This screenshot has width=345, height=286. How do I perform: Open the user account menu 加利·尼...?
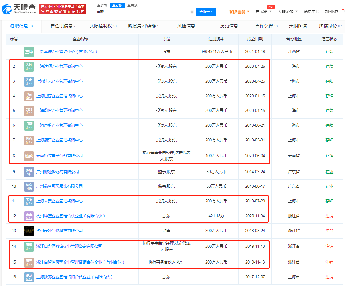(x=333, y=11)
